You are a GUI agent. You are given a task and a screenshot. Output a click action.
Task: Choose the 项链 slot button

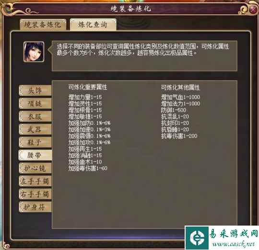pyautogui.click(x=35, y=103)
